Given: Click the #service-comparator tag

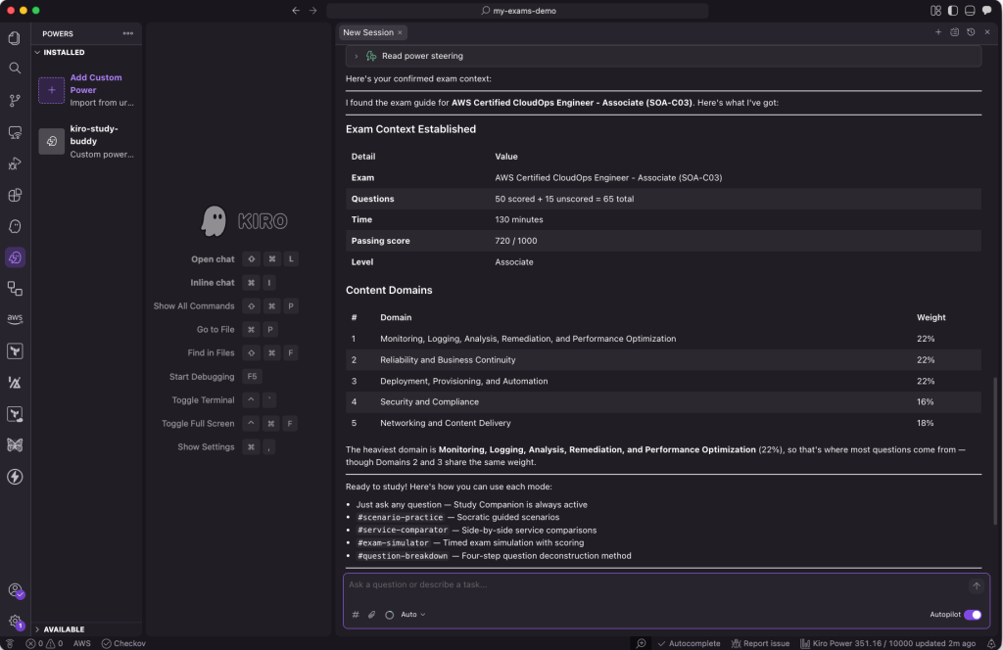Looking at the screenshot, I should pos(403,530).
